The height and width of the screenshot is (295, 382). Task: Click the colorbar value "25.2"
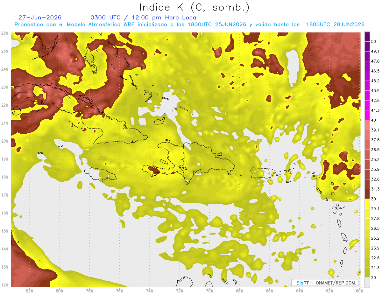[x=375, y=238]
